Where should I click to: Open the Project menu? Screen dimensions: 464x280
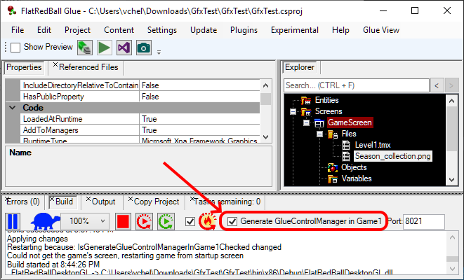click(x=77, y=30)
